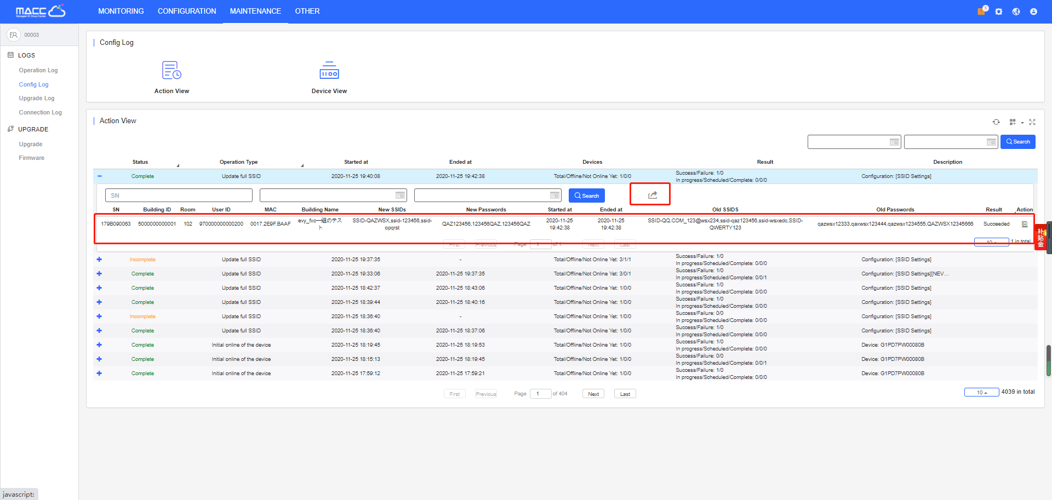Open calendar icon in device end date field
Image resolution: width=1052 pixels, height=500 pixels.
pos(554,196)
